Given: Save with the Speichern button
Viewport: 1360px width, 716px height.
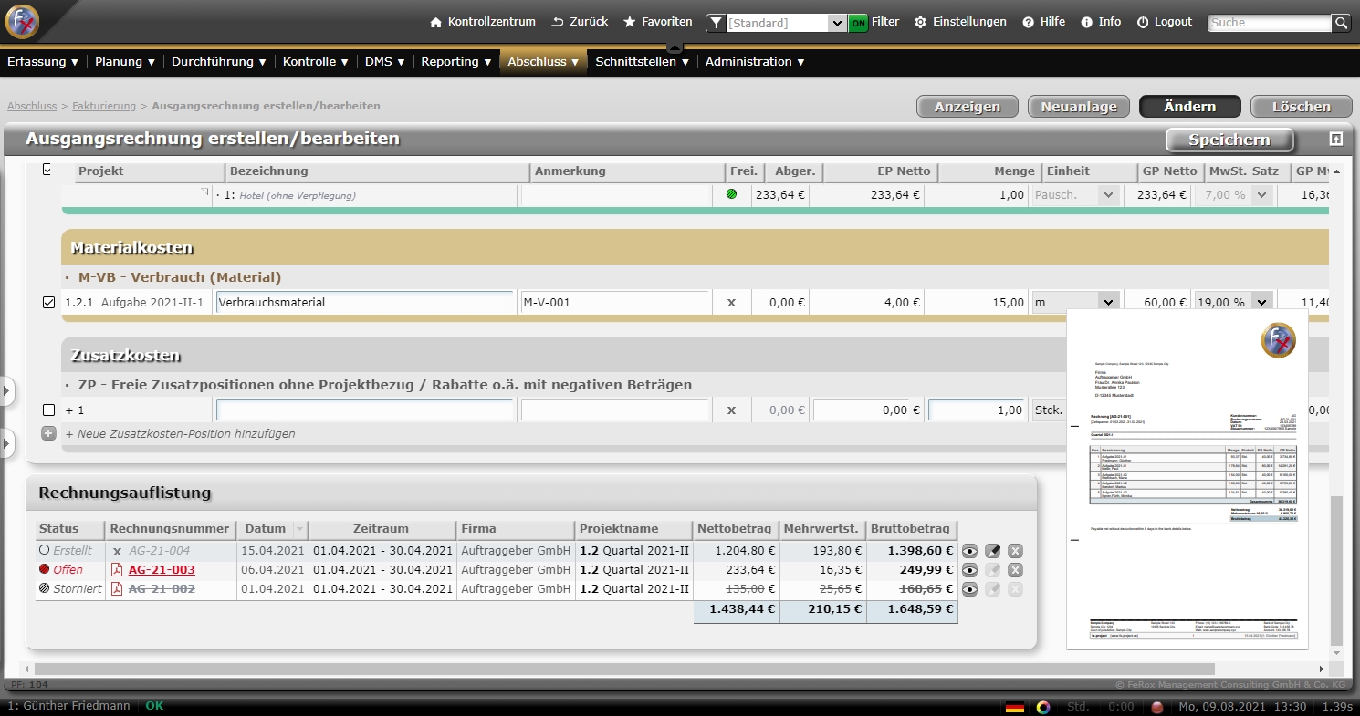Looking at the screenshot, I should [x=1229, y=140].
